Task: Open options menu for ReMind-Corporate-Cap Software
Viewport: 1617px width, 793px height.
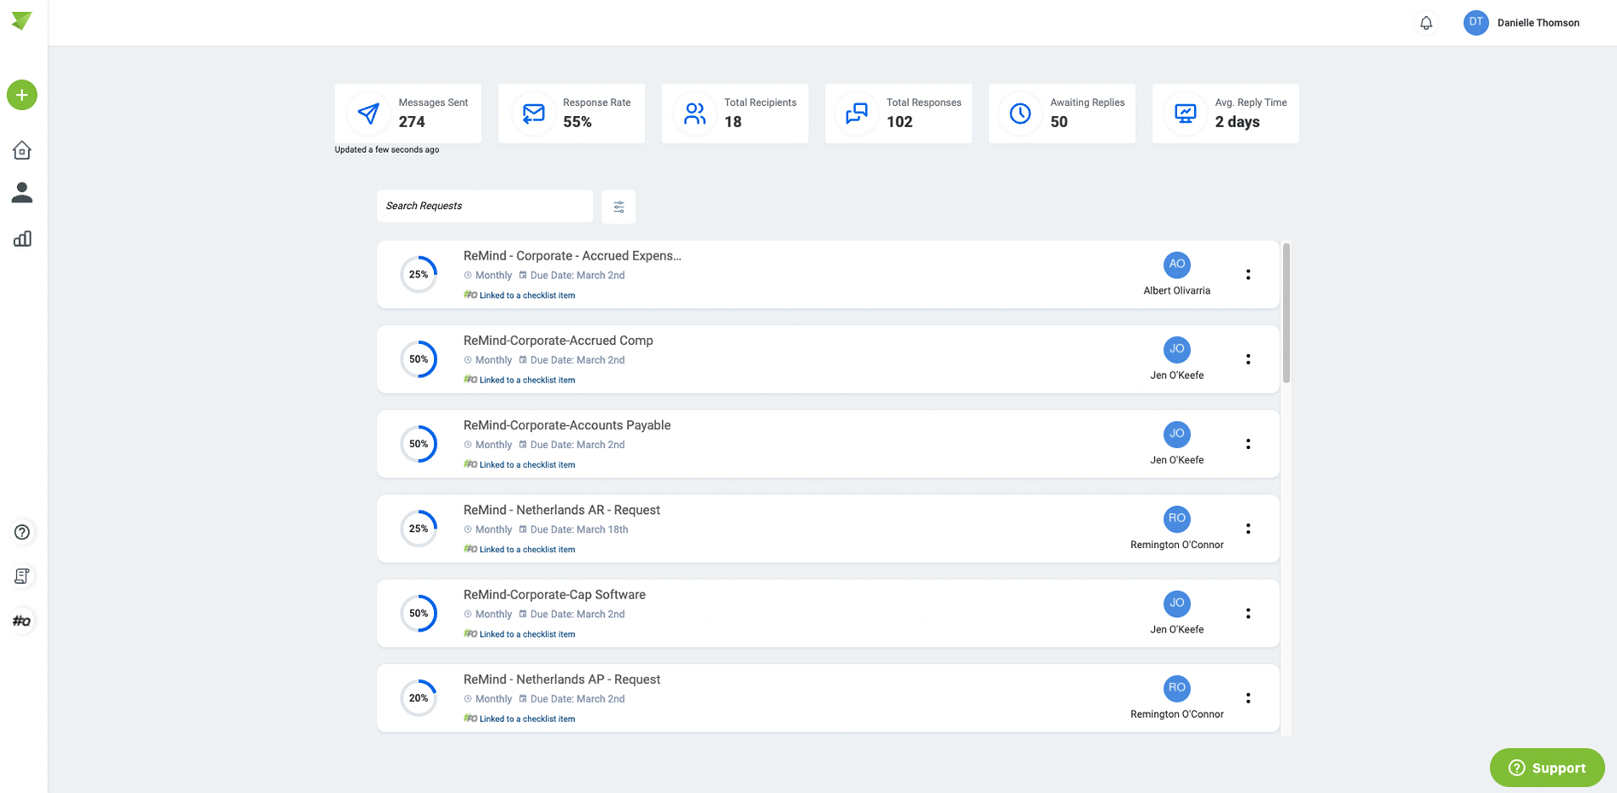Action: point(1248,613)
